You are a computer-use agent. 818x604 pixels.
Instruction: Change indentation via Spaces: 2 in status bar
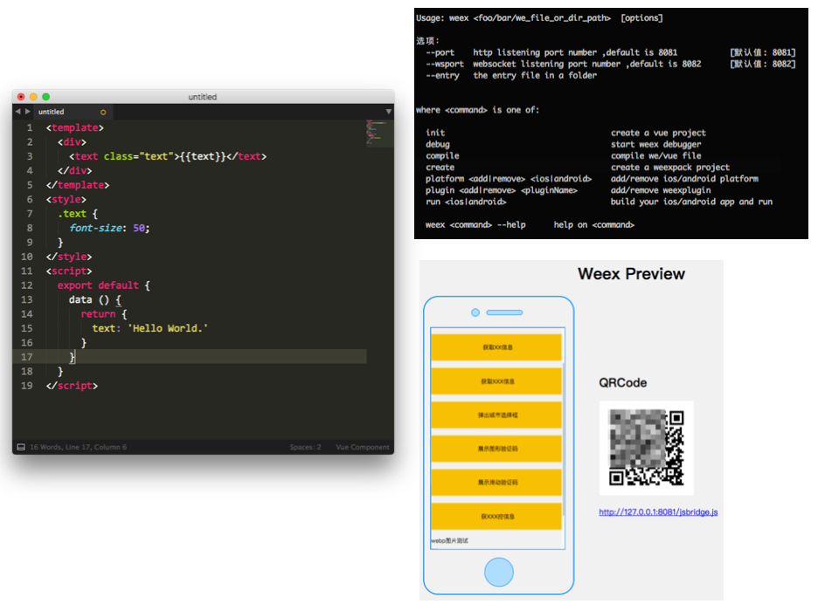[x=305, y=447]
